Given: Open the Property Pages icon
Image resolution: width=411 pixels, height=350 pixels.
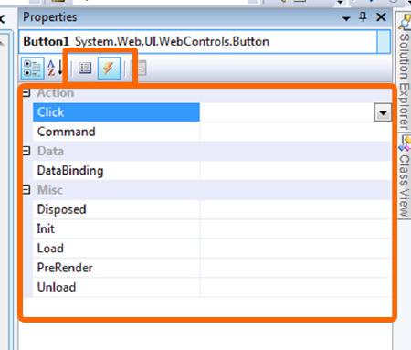Looking at the screenshot, I should click(x=139, y=68).
